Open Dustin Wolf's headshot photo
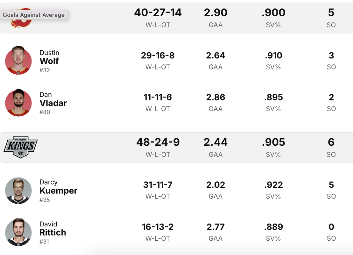Screen dimensions: 353x255 point(18,60)
